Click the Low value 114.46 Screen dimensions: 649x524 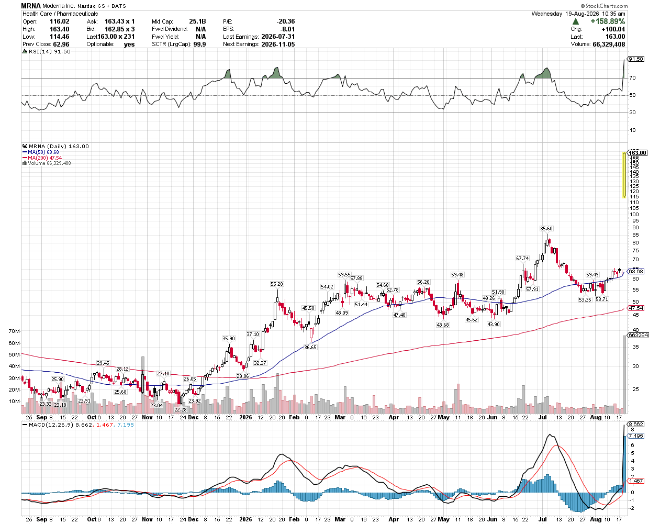pos(59,37)
